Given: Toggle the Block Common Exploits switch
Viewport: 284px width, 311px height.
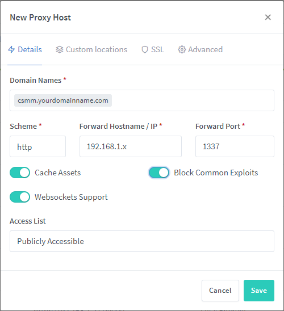Looking at the screenshot, I should point(159,173).
